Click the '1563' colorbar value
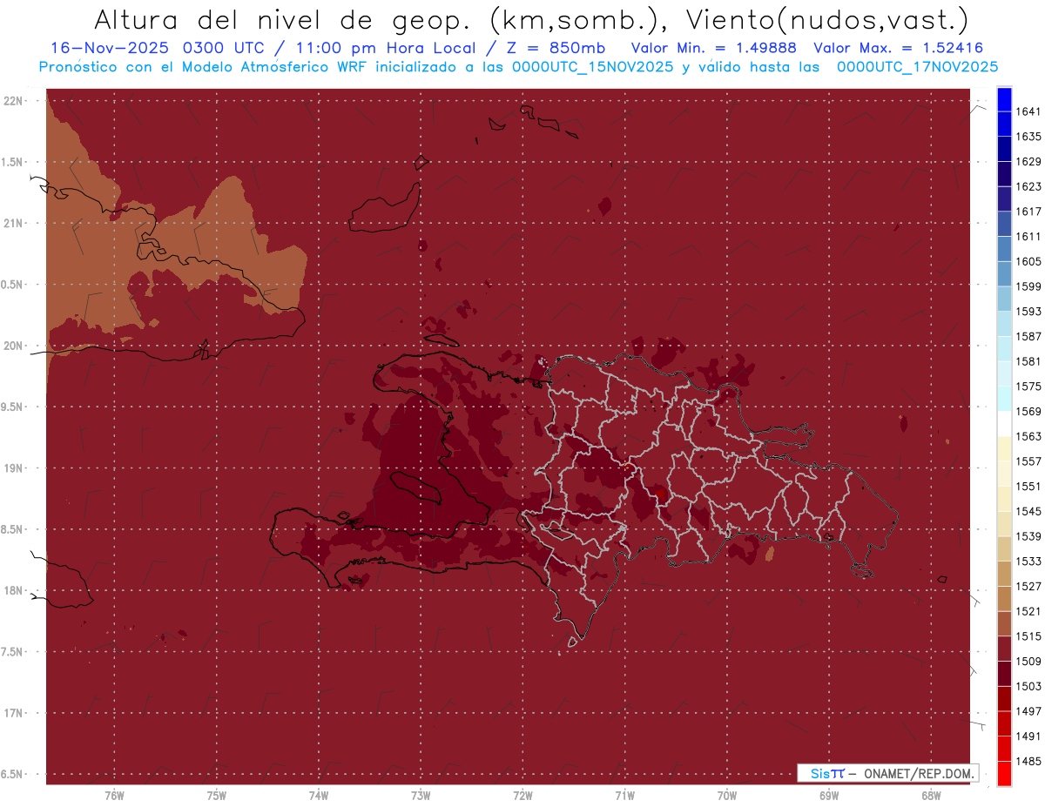 pyautogui.click(x=1028, y=436)
